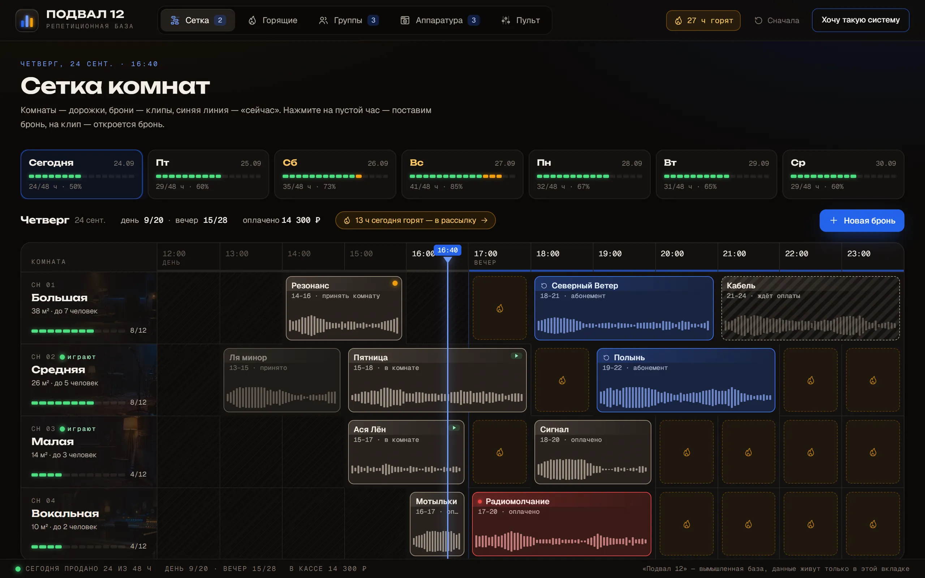Open the Горящие tab

(x=273, y=20)
